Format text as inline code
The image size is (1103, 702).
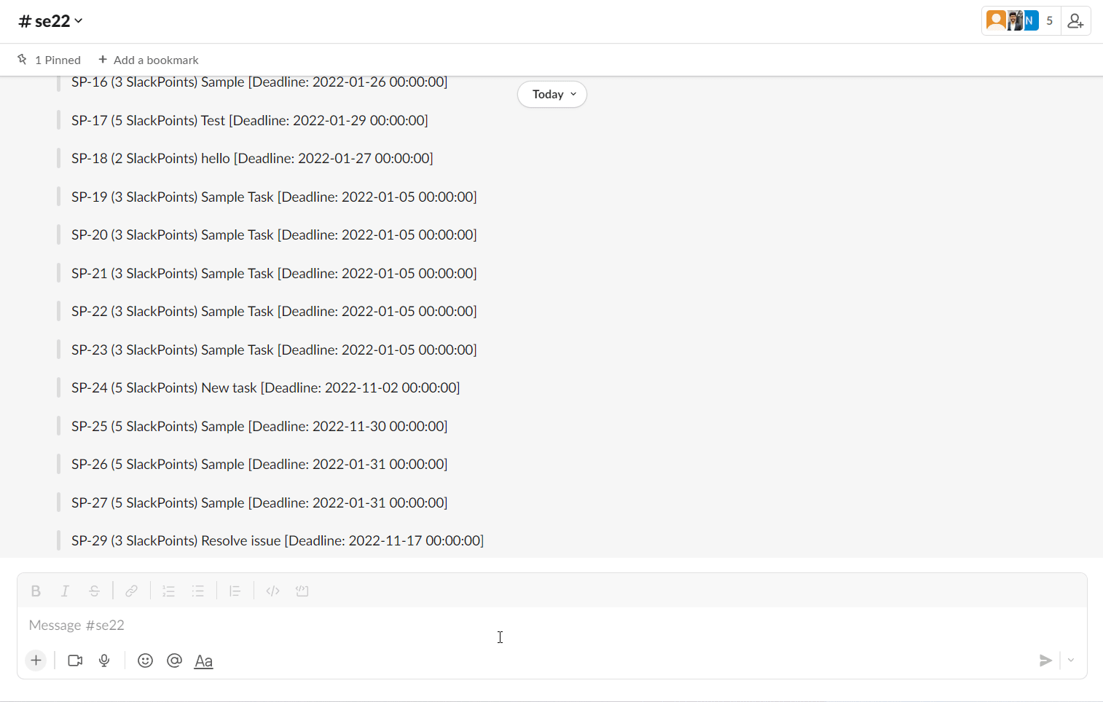click(x=272, y=591)
